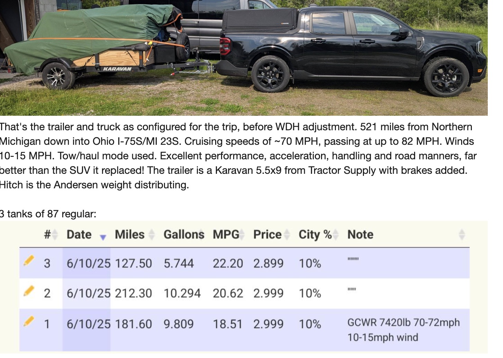This screenshot has height=358, width=503.
Task: Click the Note column header
Action: click(x=360, y=234)
